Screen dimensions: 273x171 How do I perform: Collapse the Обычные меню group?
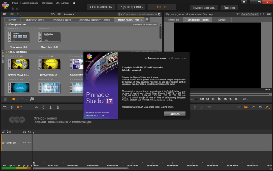[7, 52]
